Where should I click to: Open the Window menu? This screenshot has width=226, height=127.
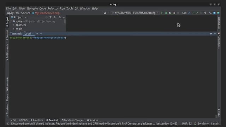click(85, 8)
